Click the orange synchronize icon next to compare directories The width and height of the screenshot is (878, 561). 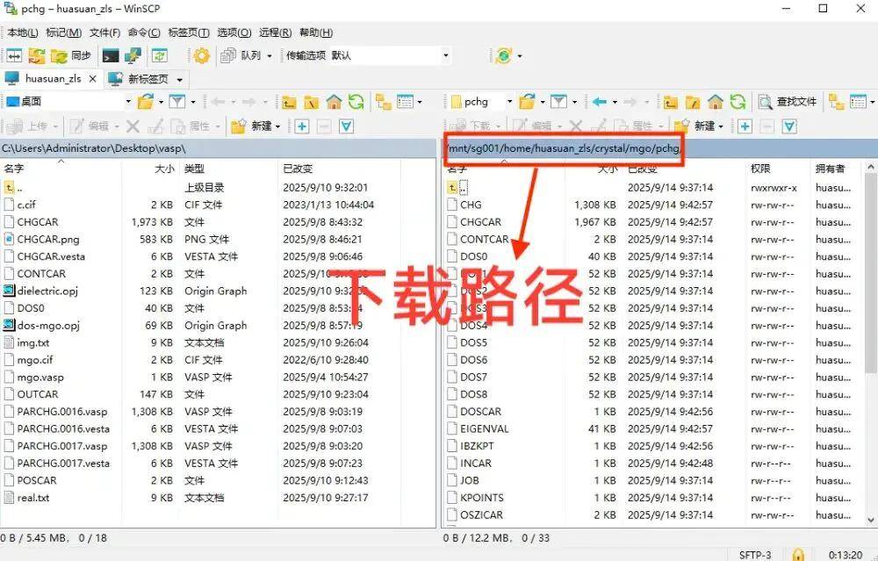[x=36, y=55]
